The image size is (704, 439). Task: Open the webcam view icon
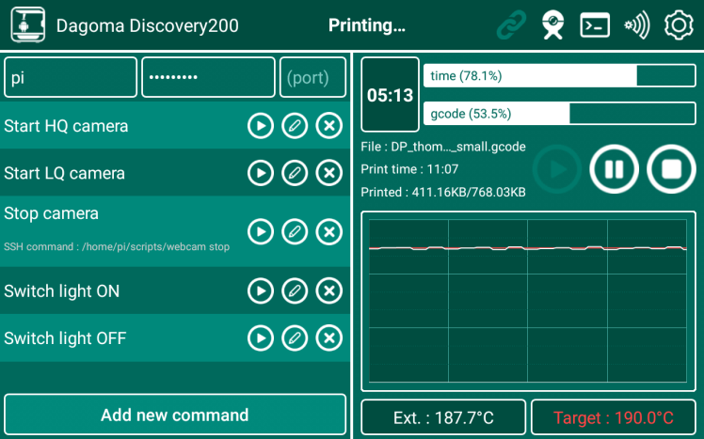(553, 26)
